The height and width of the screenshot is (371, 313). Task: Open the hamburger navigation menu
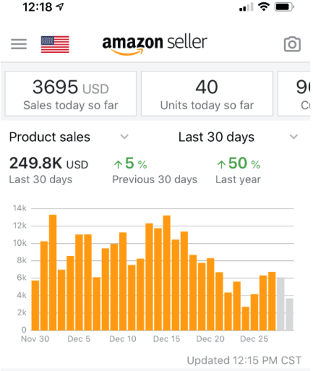tap(19, 44)
